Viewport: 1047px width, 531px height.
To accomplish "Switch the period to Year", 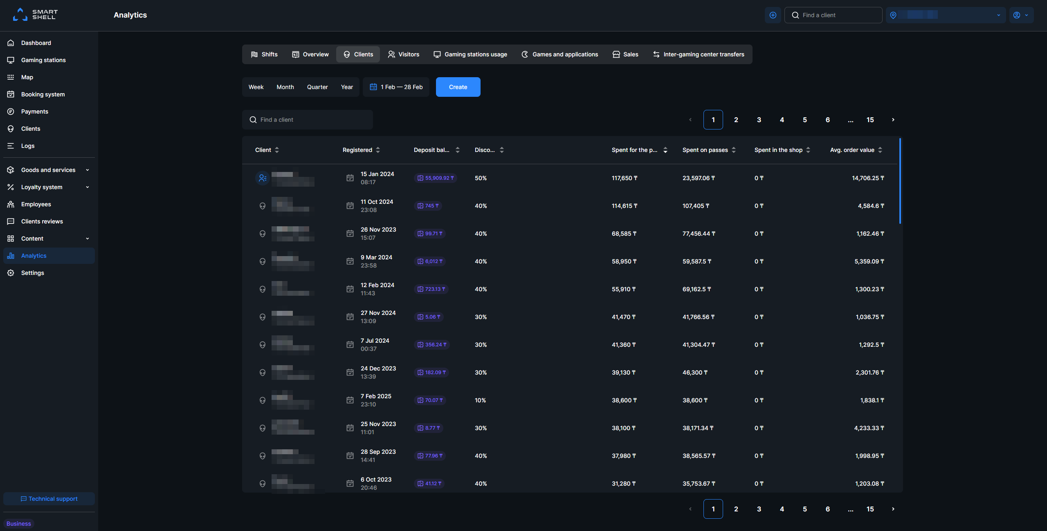I will 346,87.
